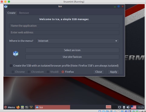Focus the 'Enter web address' field
Screen dimensions: 146x112
click(64, 32)
